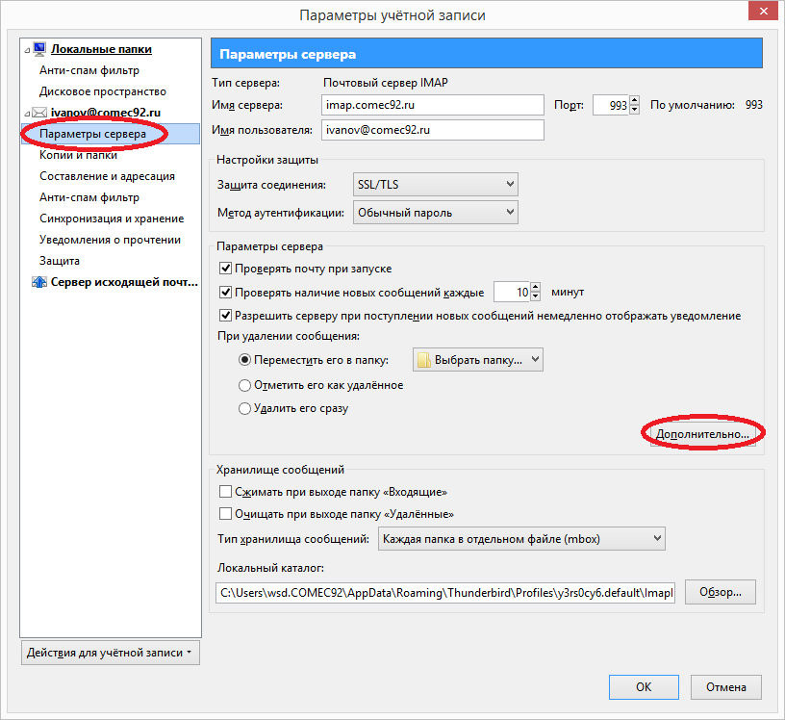Click the folder icon in folder selector

423,360
